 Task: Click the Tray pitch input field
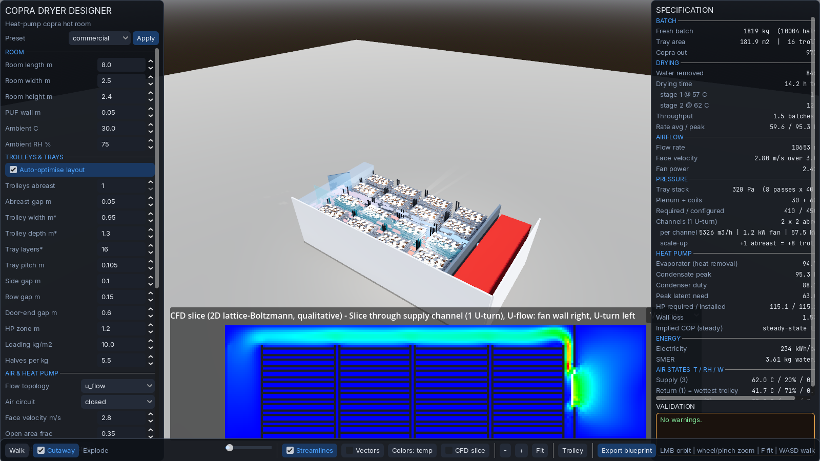pos(122,265)
